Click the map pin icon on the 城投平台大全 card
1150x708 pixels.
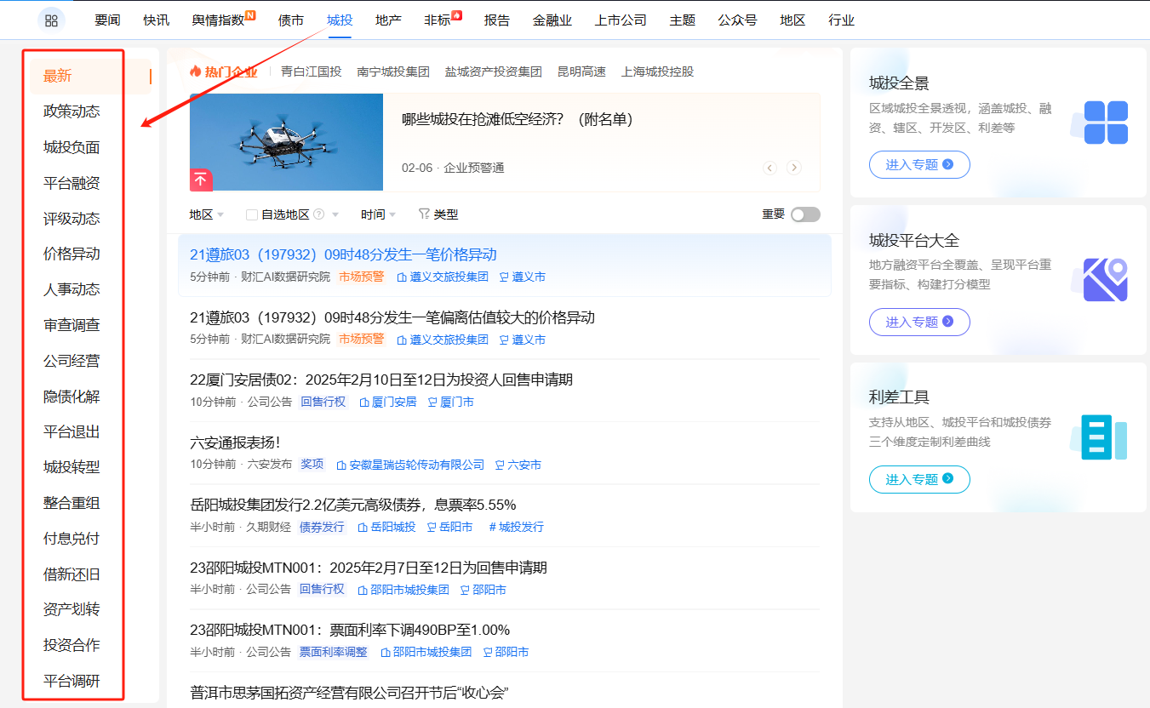(1106, 279)
